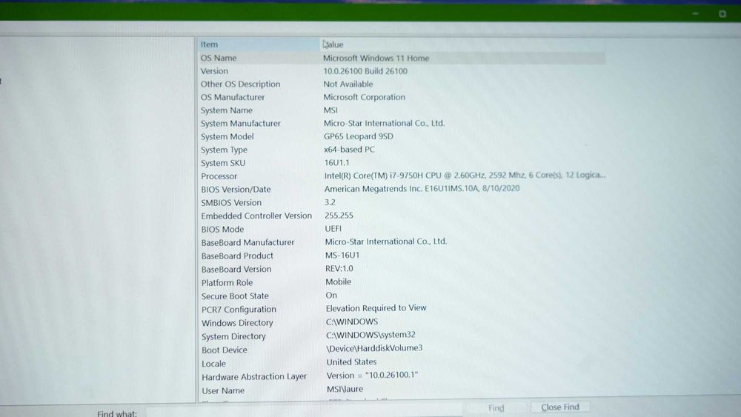Select value MSI\laure
The width and height of the screenshot is (741, 417).
coord(345,389)
